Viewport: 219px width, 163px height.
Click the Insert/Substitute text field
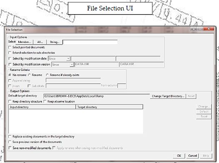pos(73,86)
